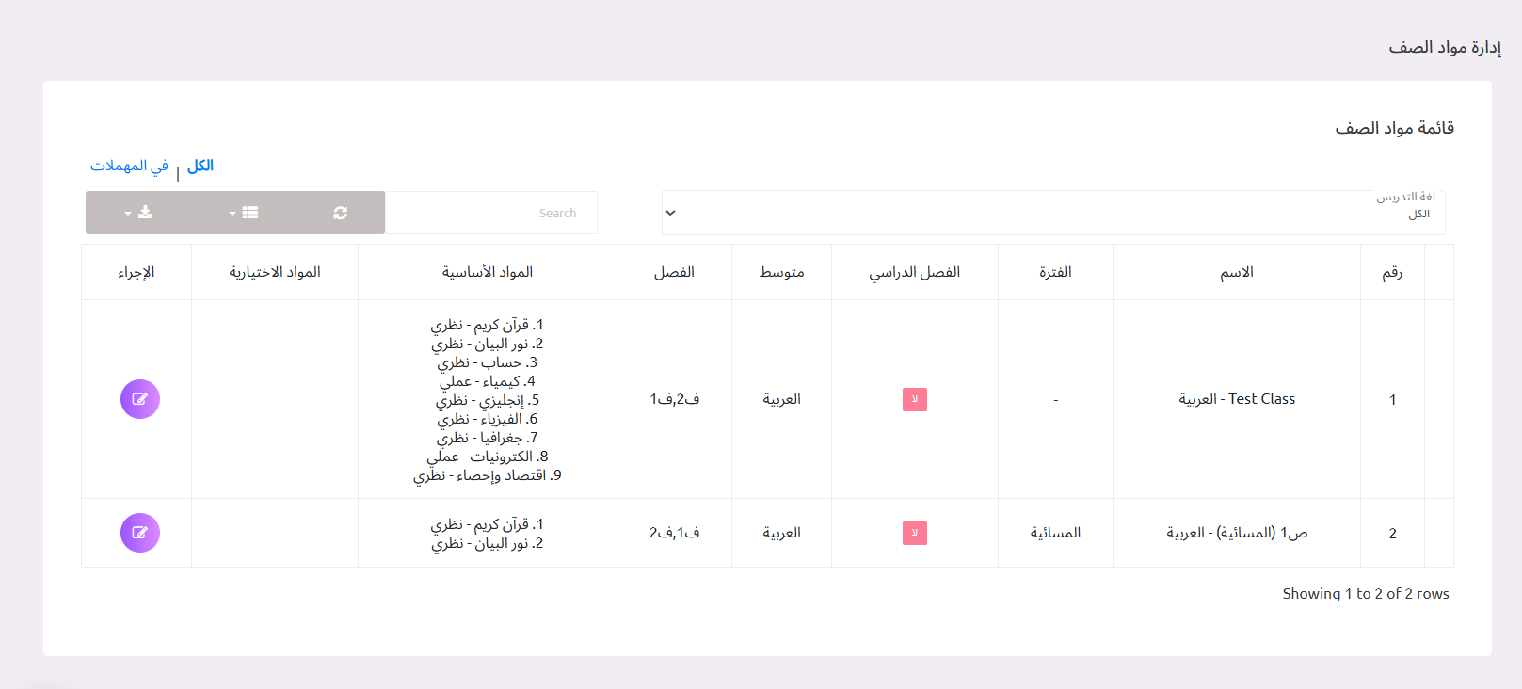Sort the table by الاسم column
1522x689 pixels.
coord(1236,272)
